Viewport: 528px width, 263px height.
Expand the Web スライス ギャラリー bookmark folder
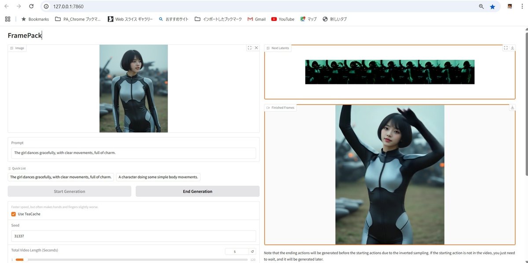[x=131, y=19]
